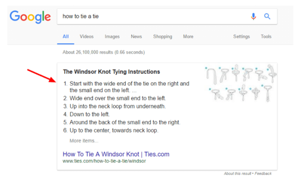Open the Settings menu
Screen dimensions: 304x181
pyautogui.click(x=241, y=37)
